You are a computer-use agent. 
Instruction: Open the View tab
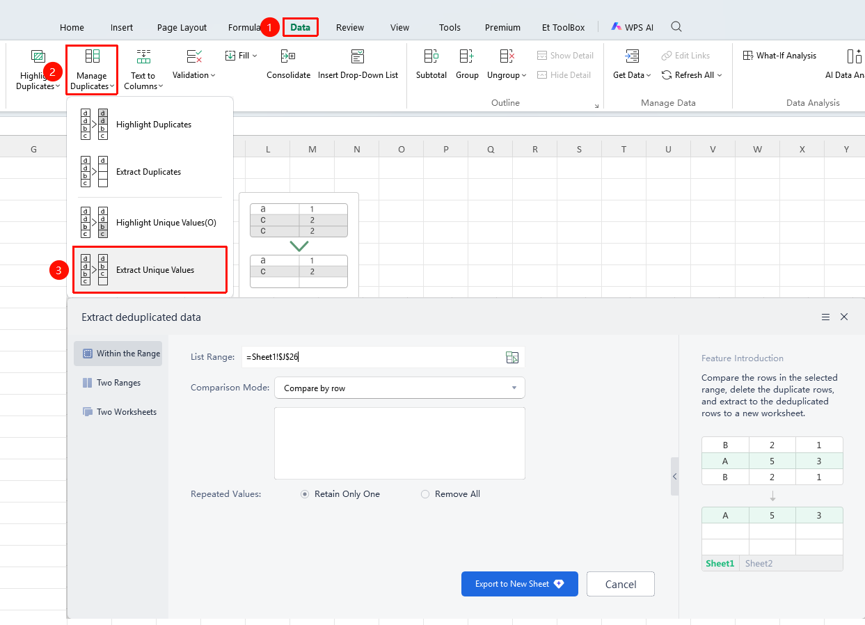click(x=399, y=28)
